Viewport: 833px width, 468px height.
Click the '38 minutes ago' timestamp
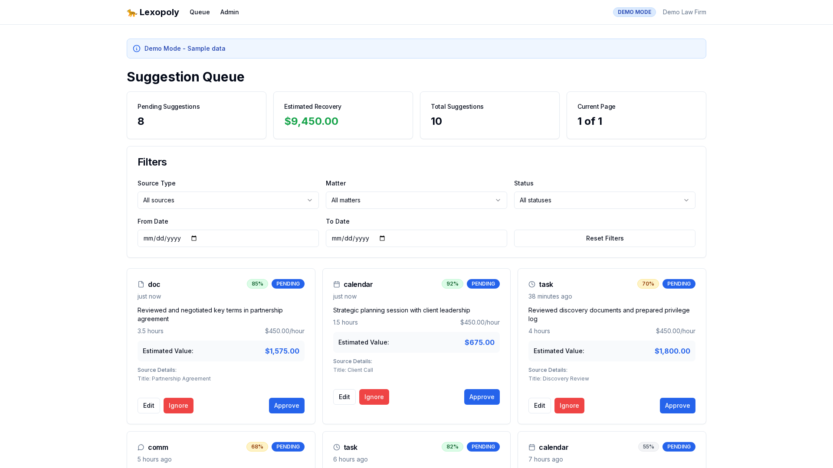[550, 296]
